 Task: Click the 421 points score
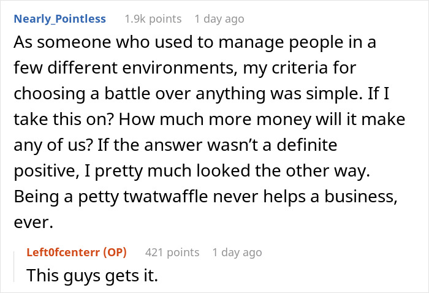coord(172,252)
